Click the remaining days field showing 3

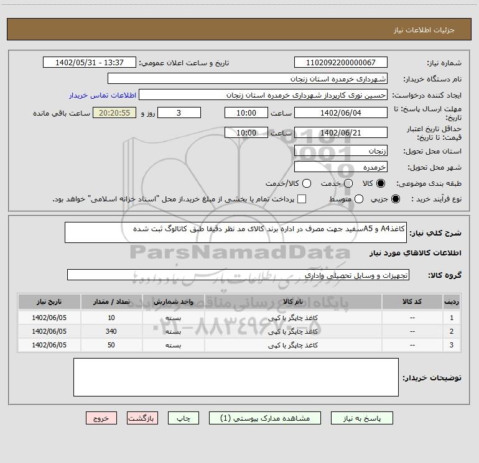coord(179,112)
